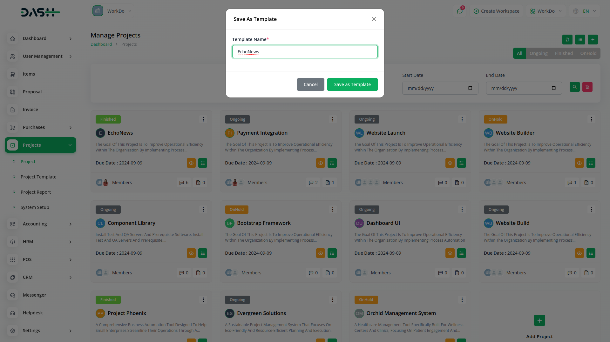Open the Messenger chat icon
Viewport: 610px width, 342px height.
pyautogui.click(x=13, y=295)
